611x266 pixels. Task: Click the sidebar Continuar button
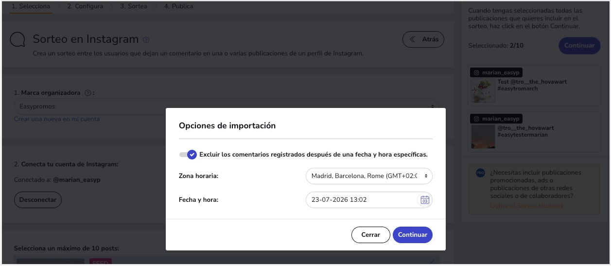coord(580,45)
